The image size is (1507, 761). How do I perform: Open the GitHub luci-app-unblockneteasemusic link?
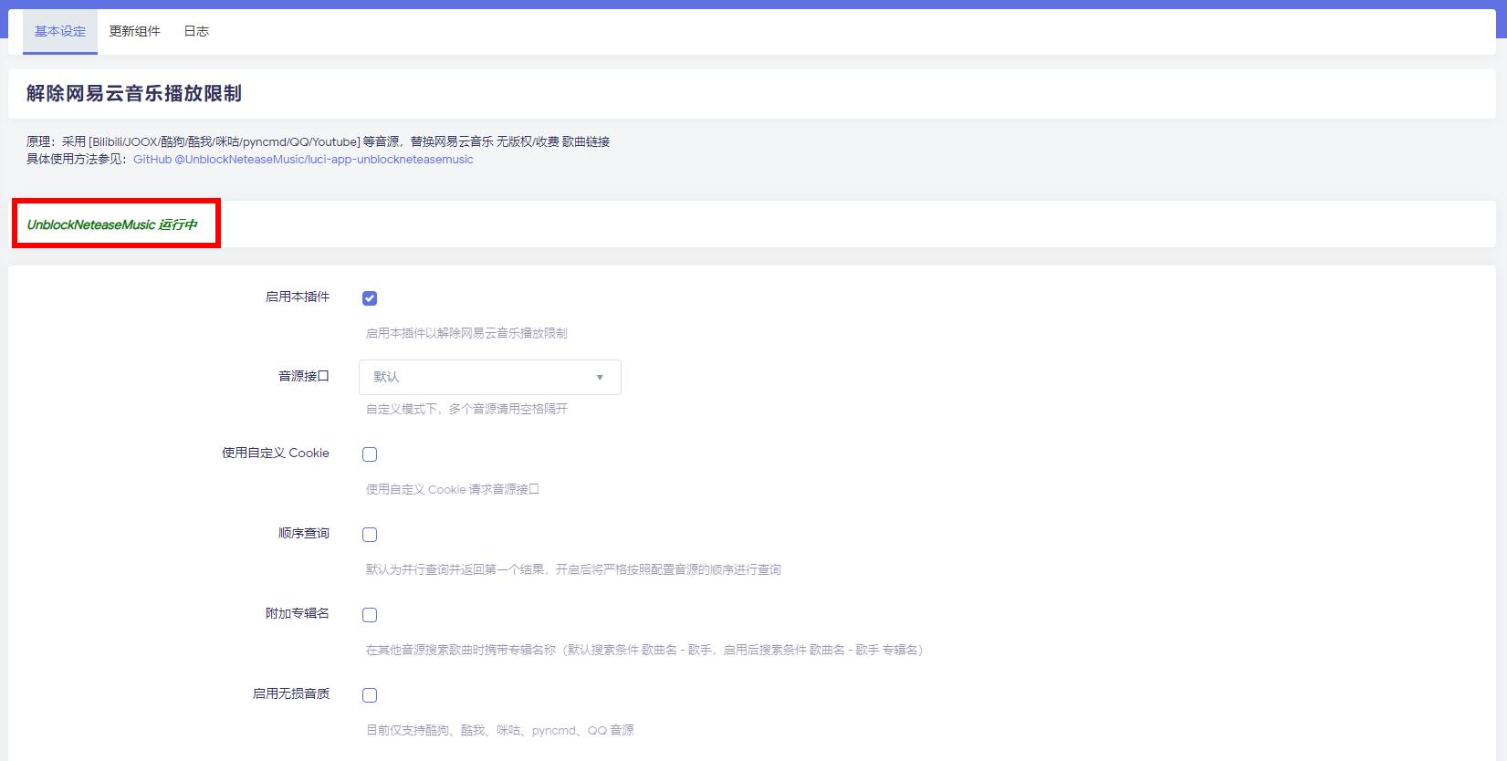pos(303,159)
